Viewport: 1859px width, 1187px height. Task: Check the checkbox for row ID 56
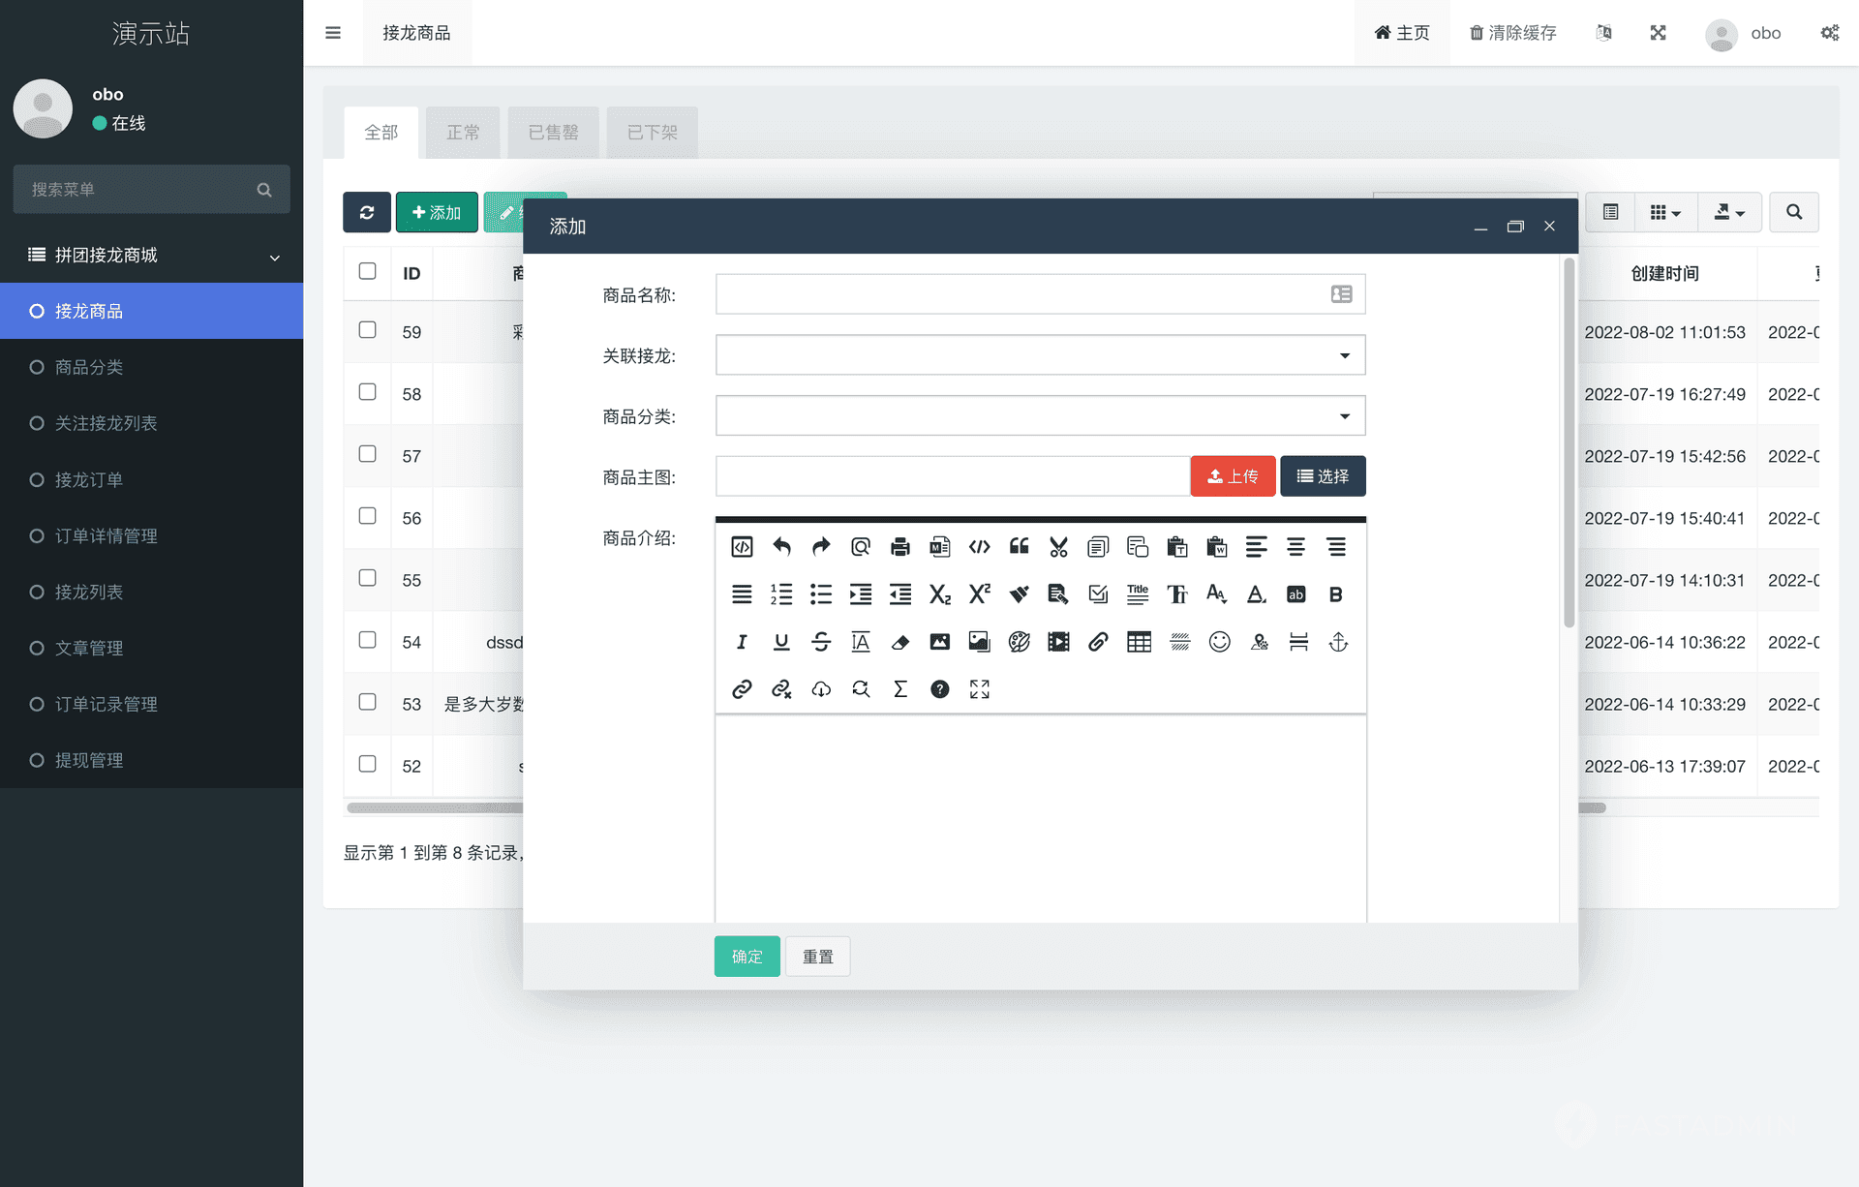tap(367, 516)
